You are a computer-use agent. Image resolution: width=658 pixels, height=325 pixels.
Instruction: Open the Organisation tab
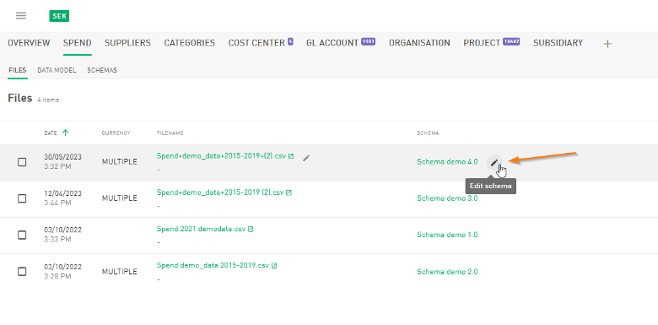pos(419,43)
